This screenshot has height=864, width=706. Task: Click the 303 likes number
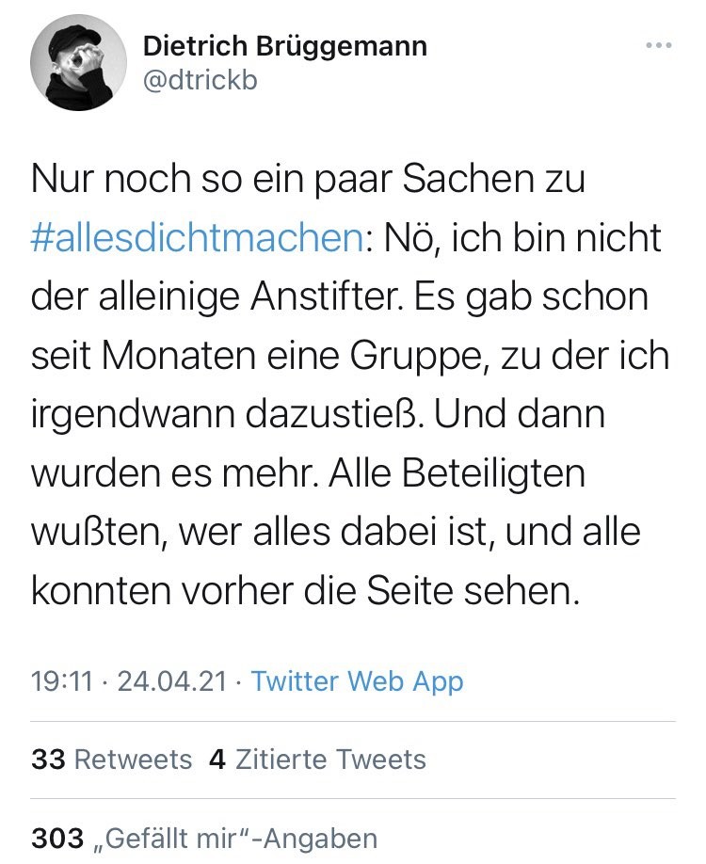[57, 838]
